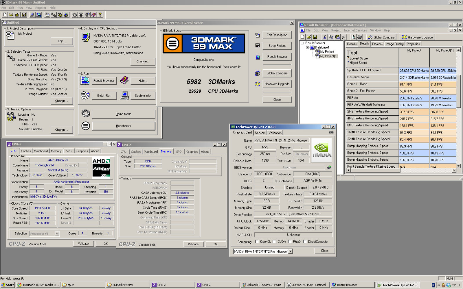Click System Info computer icon in 3DMark toolbar
The image size is (463, 289).
tap(32, 14)
